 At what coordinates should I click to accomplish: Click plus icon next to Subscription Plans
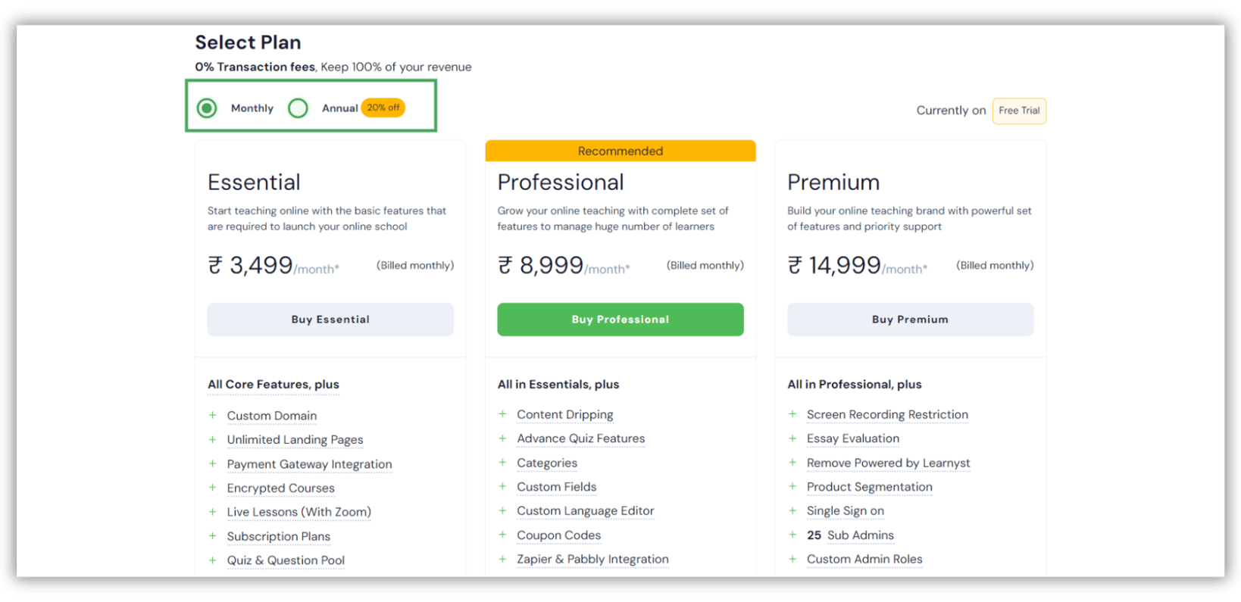click(213, 536)
